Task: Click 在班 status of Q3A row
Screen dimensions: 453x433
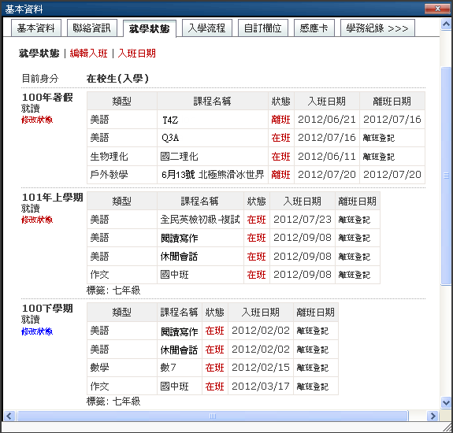Action: pos(280,138)
